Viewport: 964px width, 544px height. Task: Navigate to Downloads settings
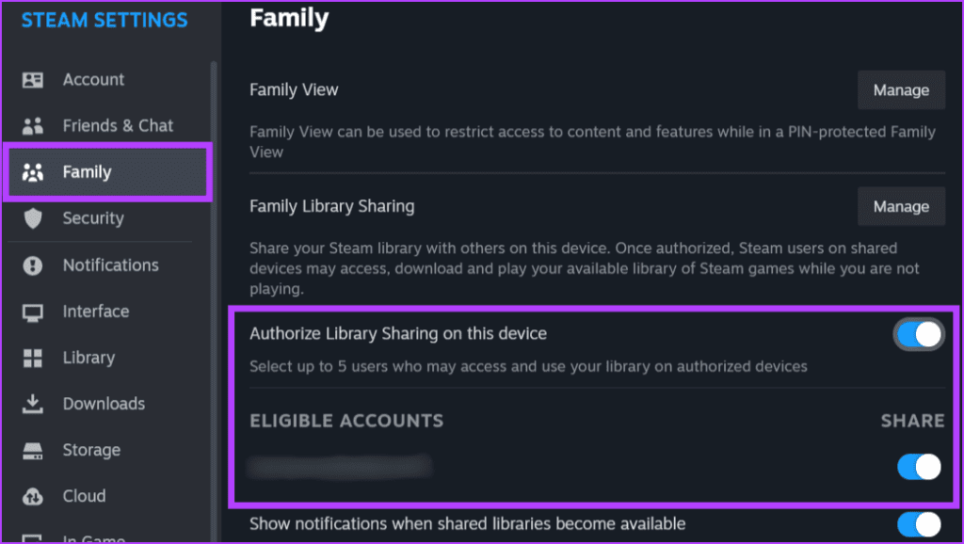pyautogui.click(x=104, y=403)
